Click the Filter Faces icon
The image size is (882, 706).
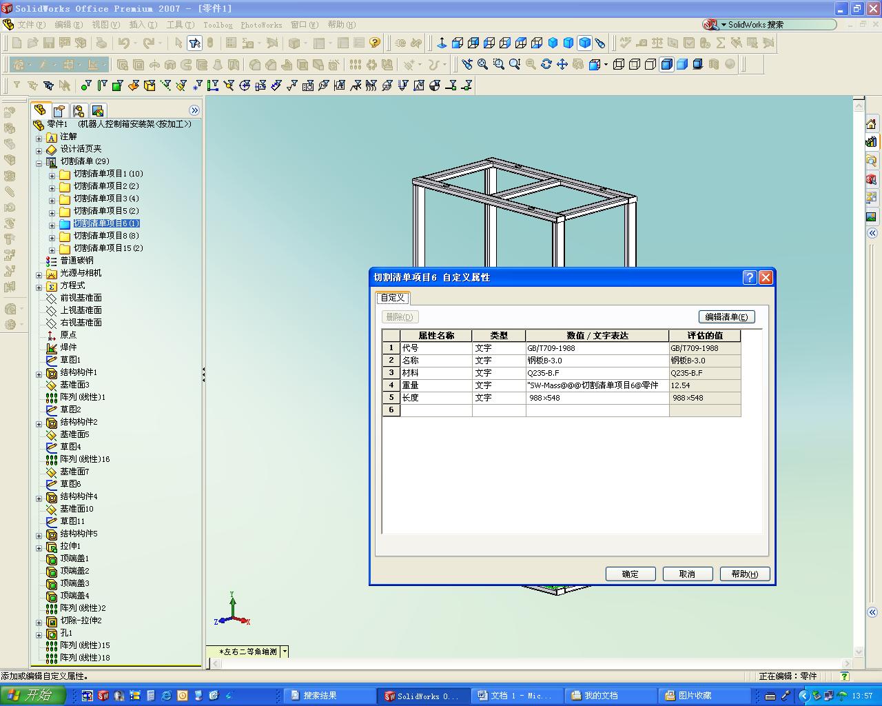pos(117,85)
